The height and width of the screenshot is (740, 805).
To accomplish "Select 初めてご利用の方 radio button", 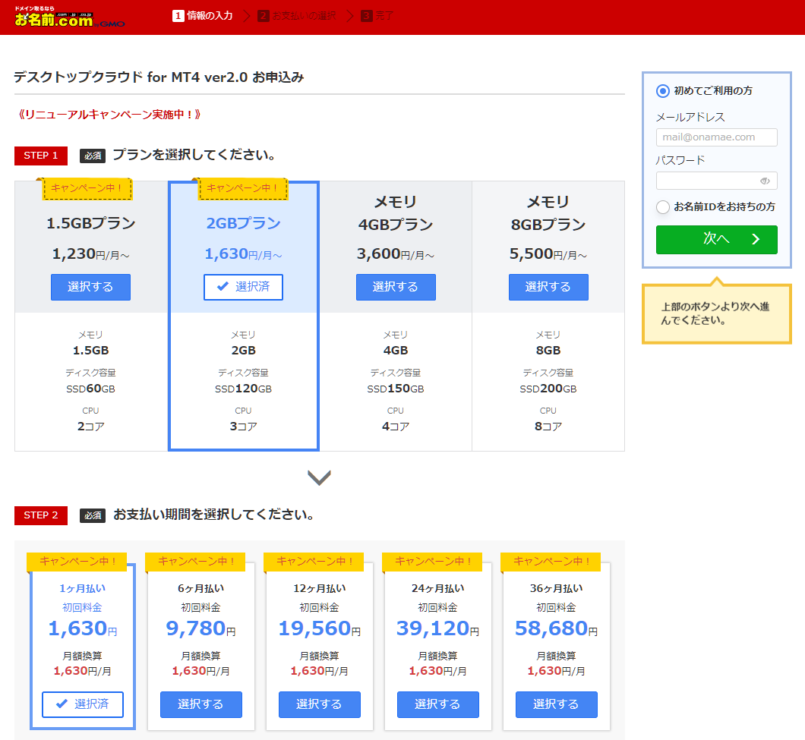I will tap(663, 91).
